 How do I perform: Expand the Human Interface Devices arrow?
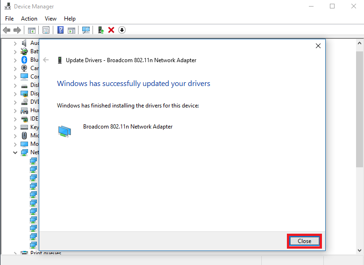(15, 111)
